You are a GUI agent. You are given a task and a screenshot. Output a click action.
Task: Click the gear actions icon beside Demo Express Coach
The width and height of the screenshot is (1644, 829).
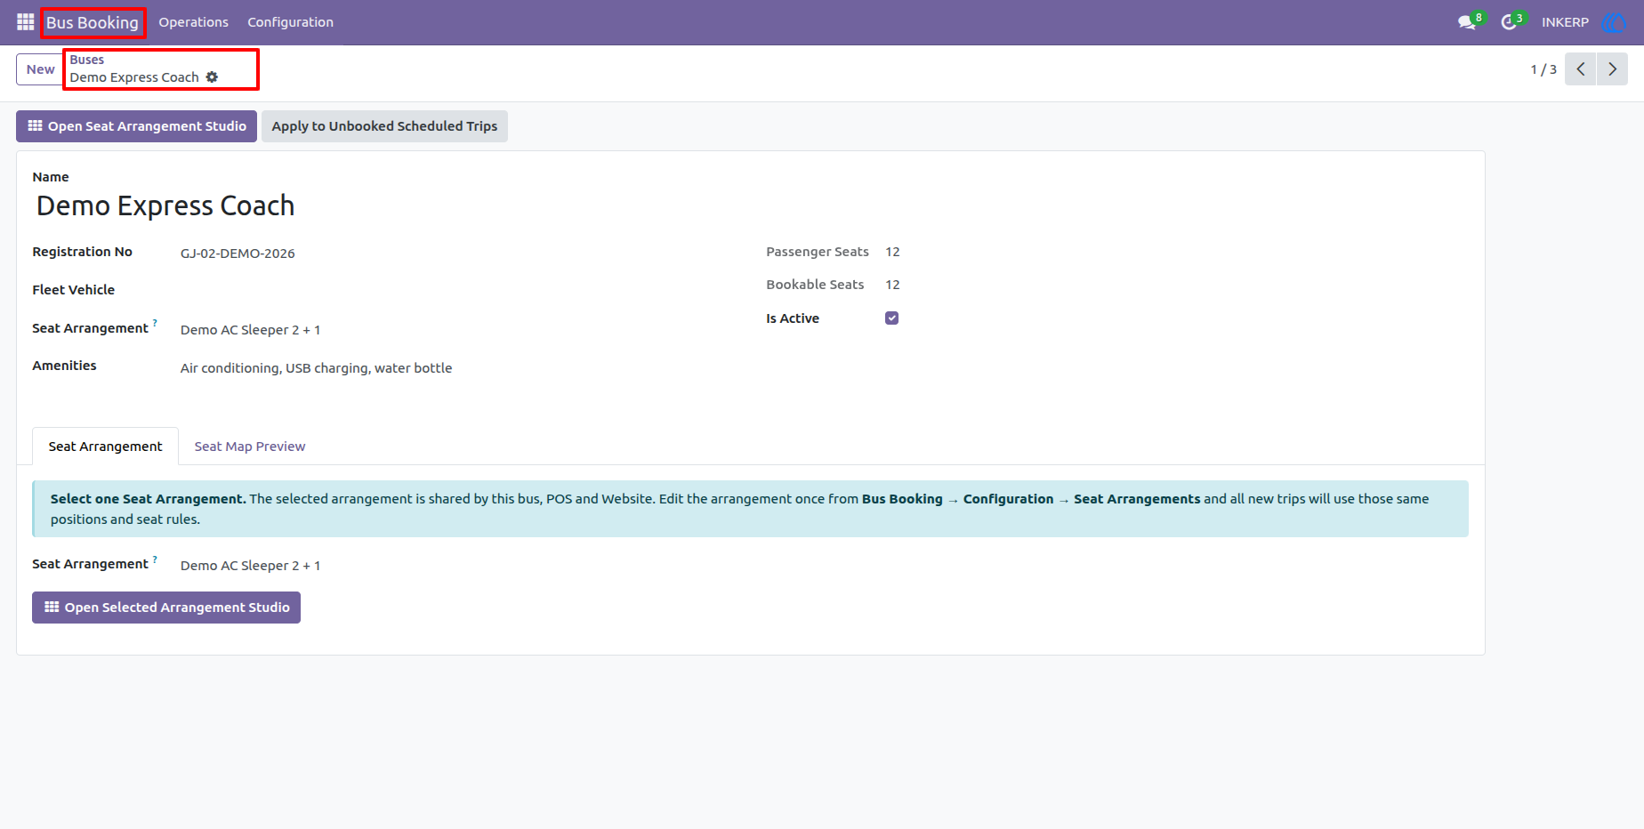point(212,77)
